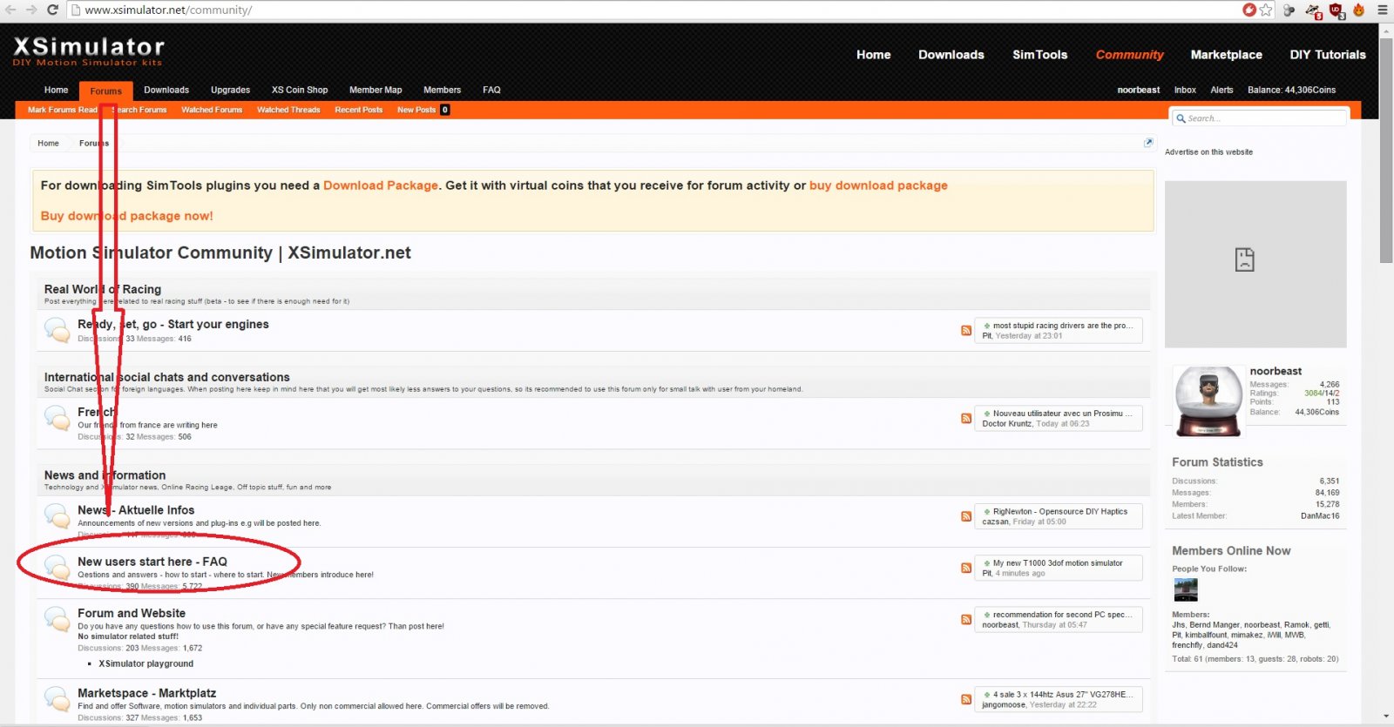
Task: Click the 'Buy download package now!' link
Action: click(x=126, y=216)
